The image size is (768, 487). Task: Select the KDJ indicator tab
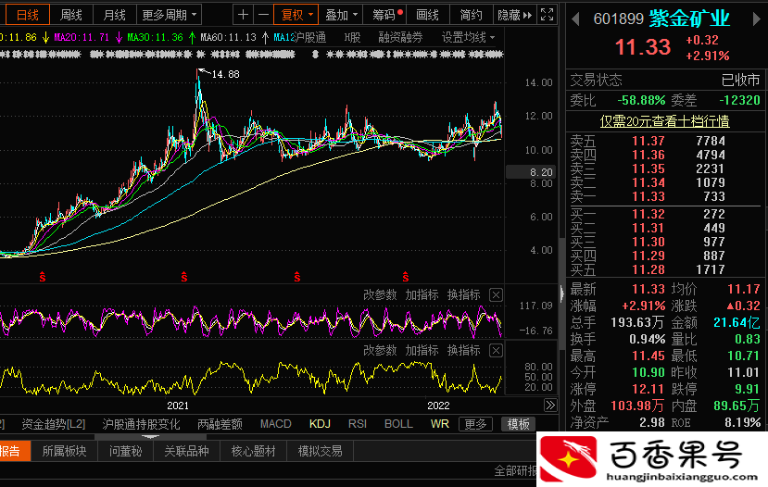tap(320, 424)
